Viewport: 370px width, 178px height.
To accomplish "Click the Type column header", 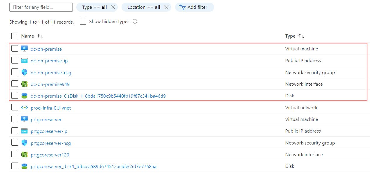I will pos(290,36).
